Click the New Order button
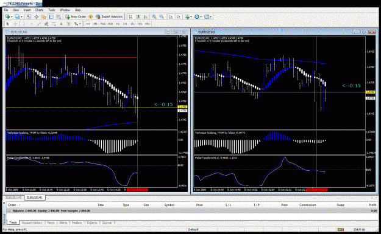This screenshot has height=234, width=381. (76, 16)
